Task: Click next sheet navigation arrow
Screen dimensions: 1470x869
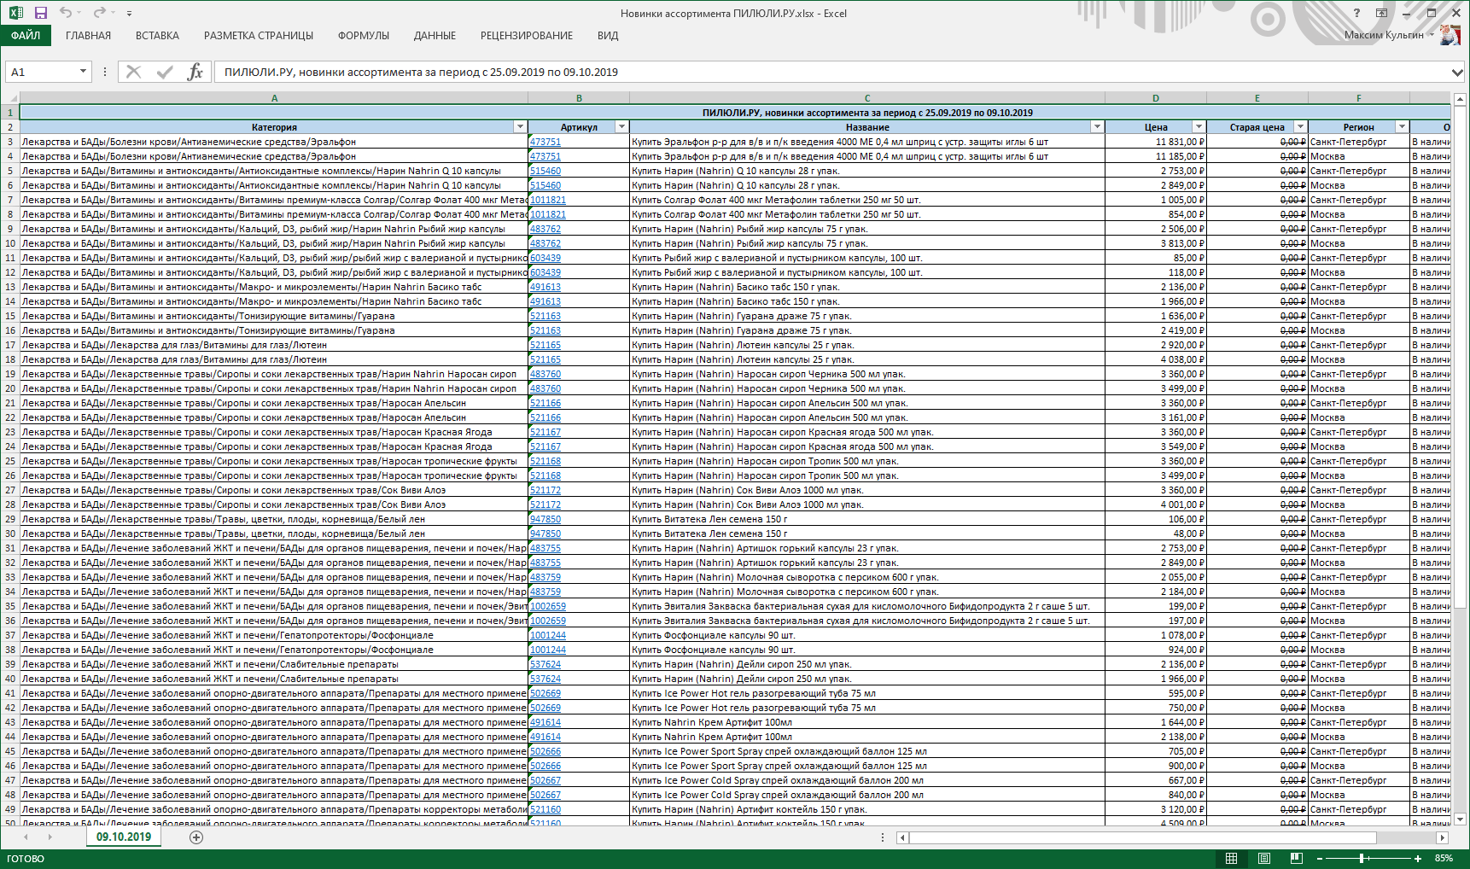Action: (50, 837)
